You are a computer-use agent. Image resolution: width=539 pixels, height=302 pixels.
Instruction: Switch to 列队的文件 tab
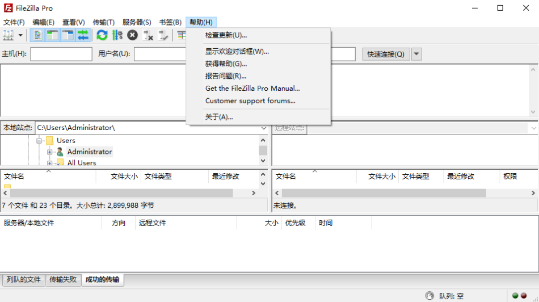(24, 279)
